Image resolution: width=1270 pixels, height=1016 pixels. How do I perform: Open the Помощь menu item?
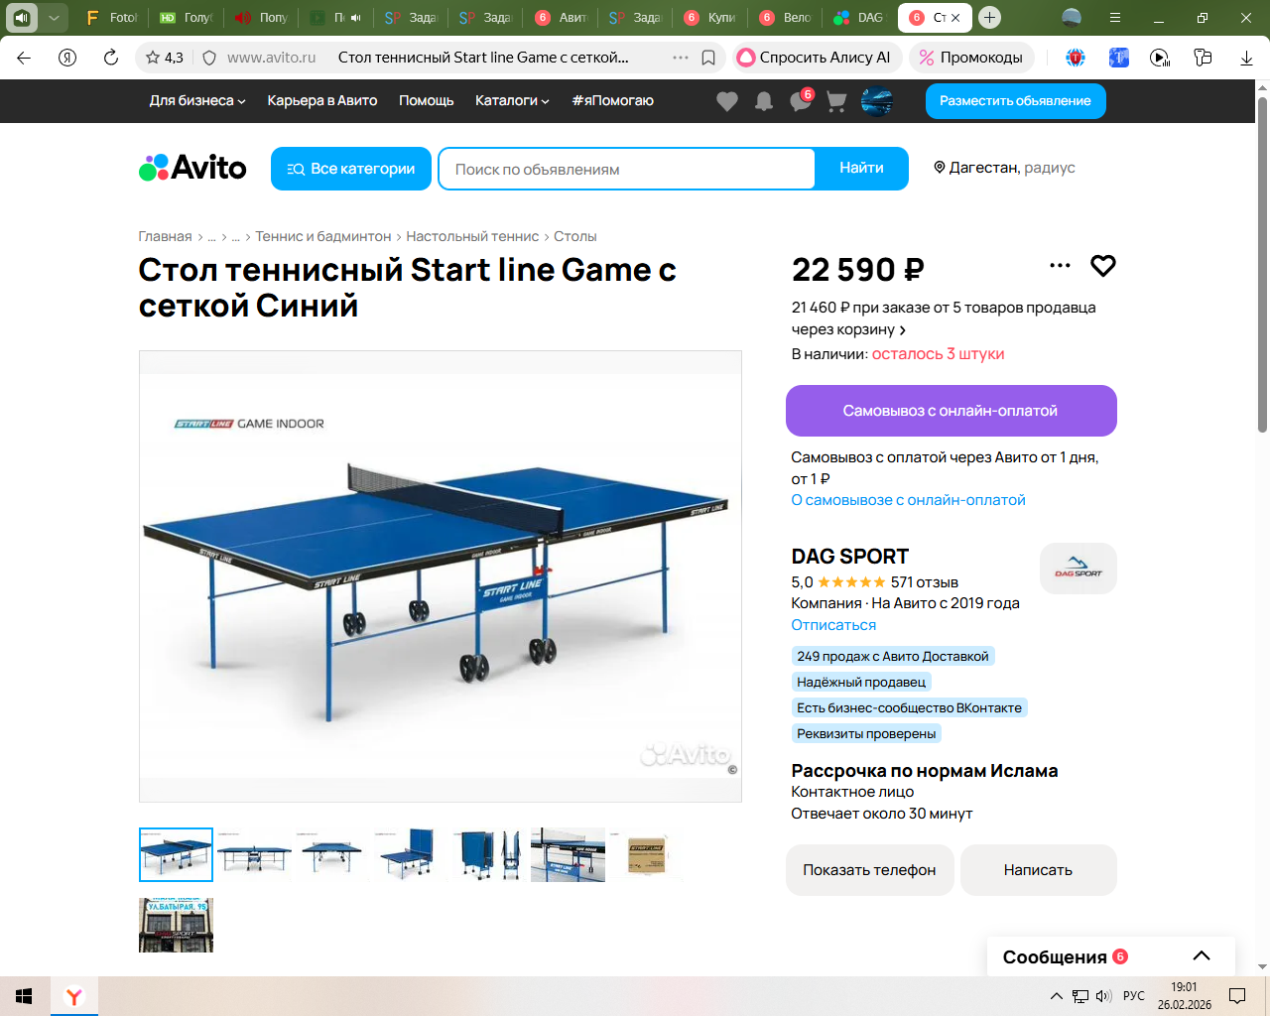point(427,100)
